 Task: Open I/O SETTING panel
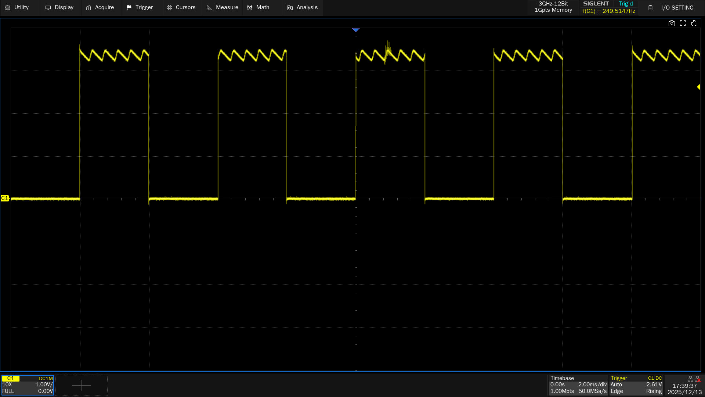point(671,8)
